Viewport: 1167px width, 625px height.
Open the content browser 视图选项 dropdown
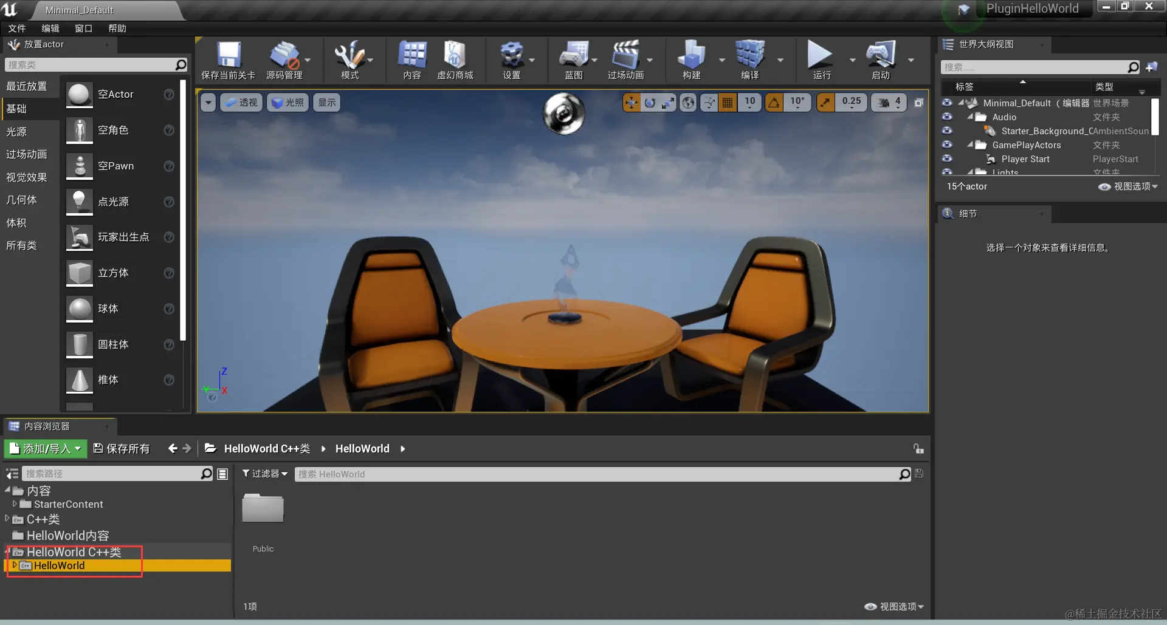click(894, 606)
